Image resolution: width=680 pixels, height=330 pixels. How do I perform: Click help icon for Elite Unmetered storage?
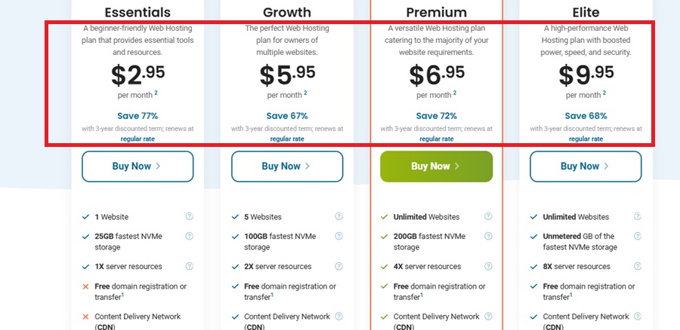point(638,237)
